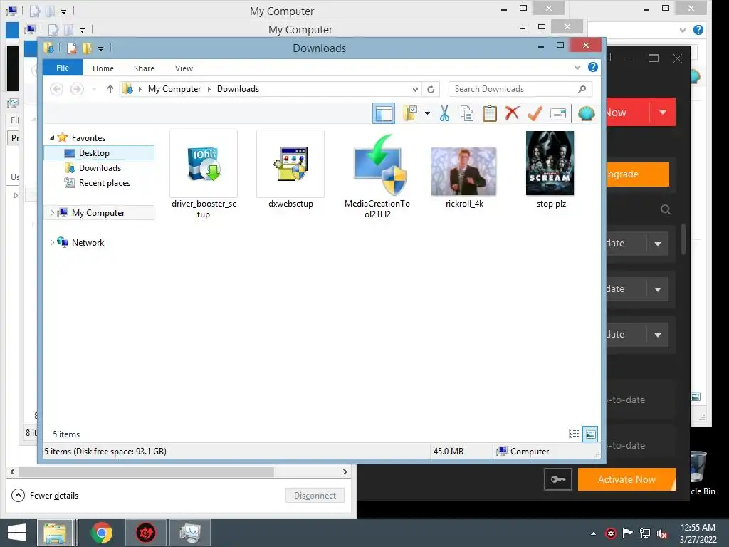
Task: Click the New folder icon in Downloads title bar
Action: pos(88,48)
